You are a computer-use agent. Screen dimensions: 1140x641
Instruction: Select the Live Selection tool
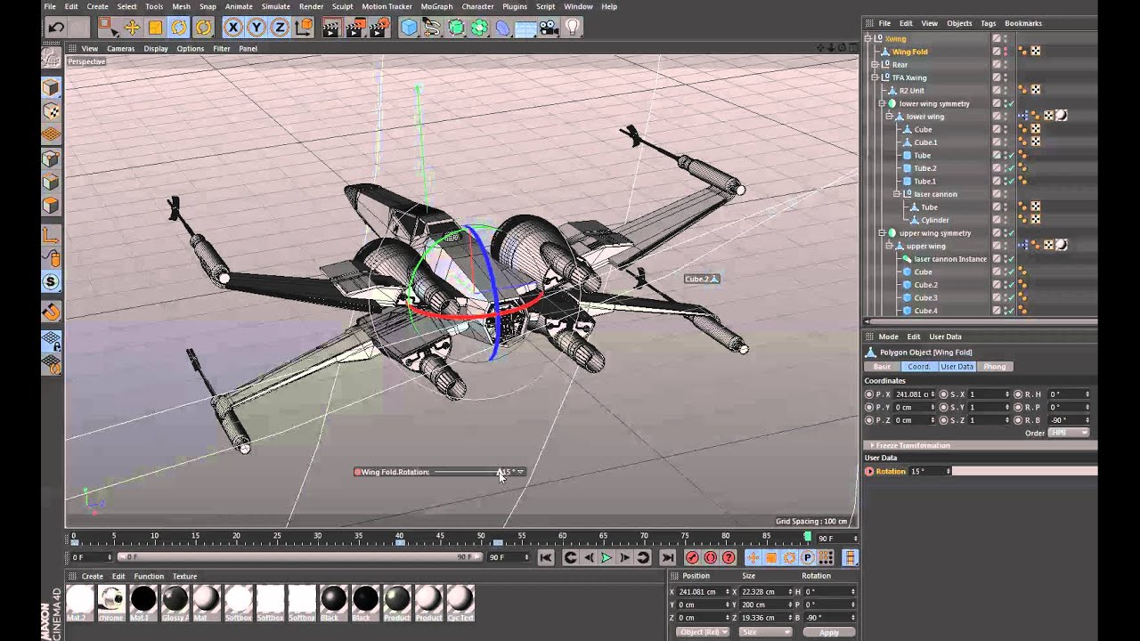tap(107, 28)
